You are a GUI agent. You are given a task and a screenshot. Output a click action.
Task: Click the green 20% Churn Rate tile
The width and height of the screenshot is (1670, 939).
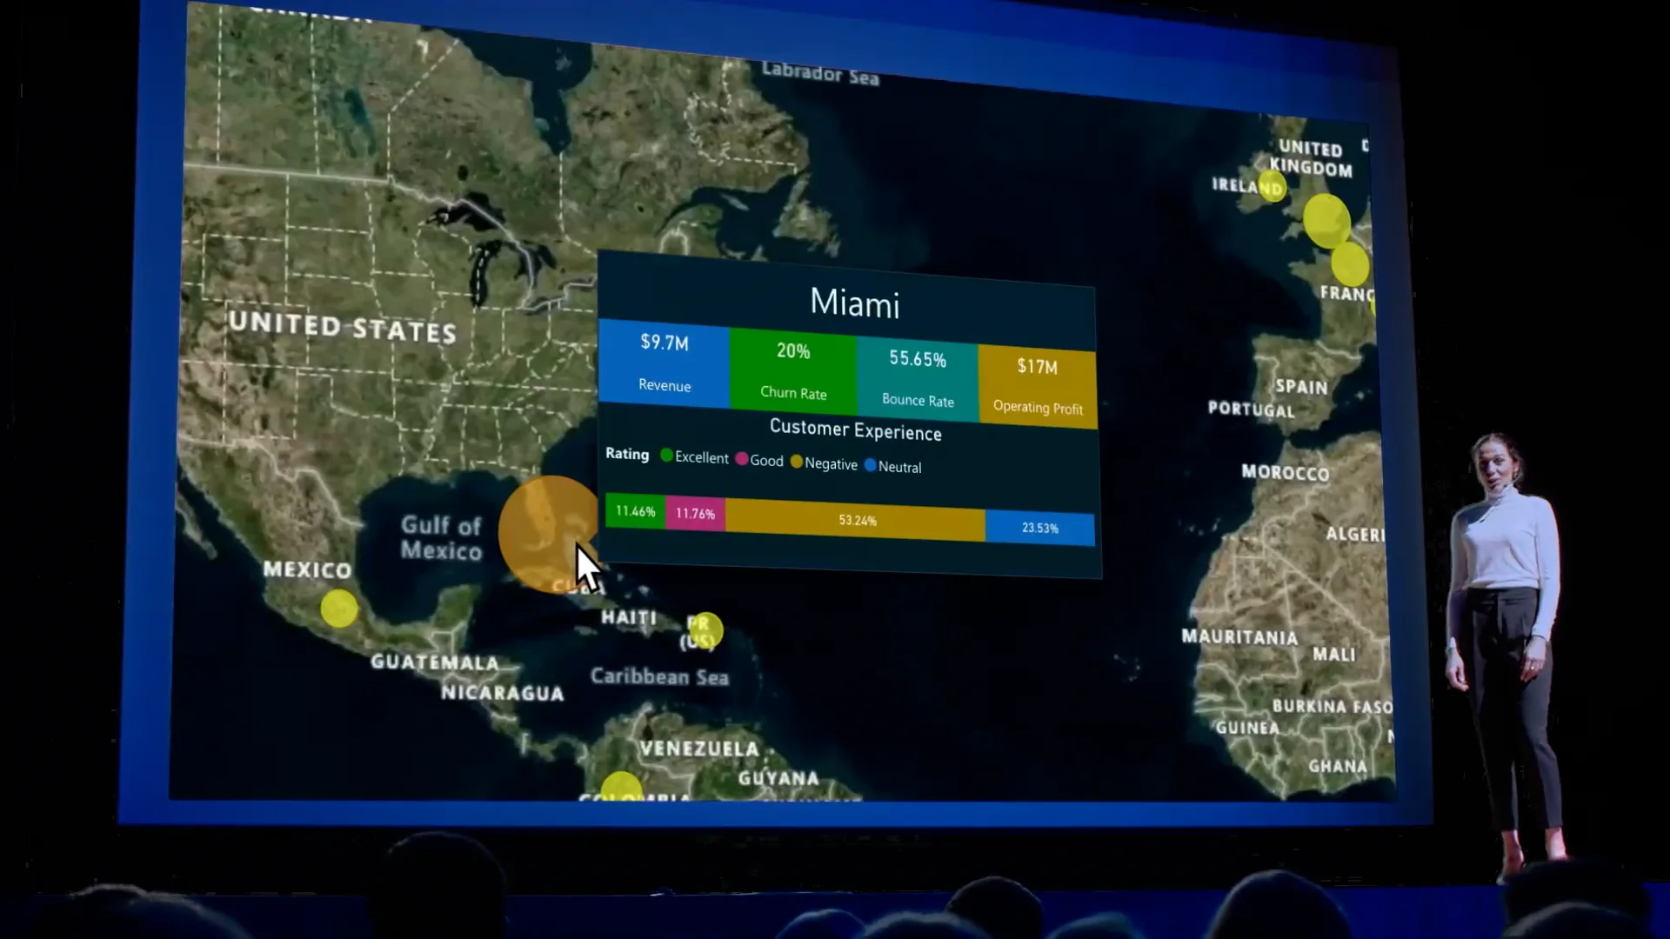792,370
